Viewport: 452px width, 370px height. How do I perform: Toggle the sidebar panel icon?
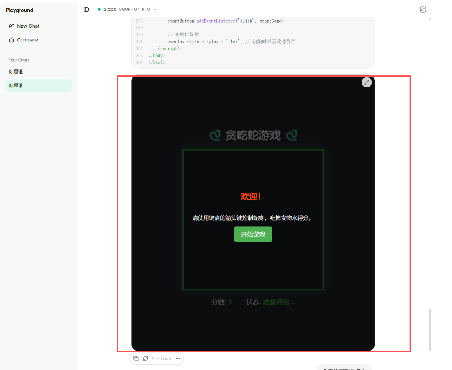click(x=86, y=10)
